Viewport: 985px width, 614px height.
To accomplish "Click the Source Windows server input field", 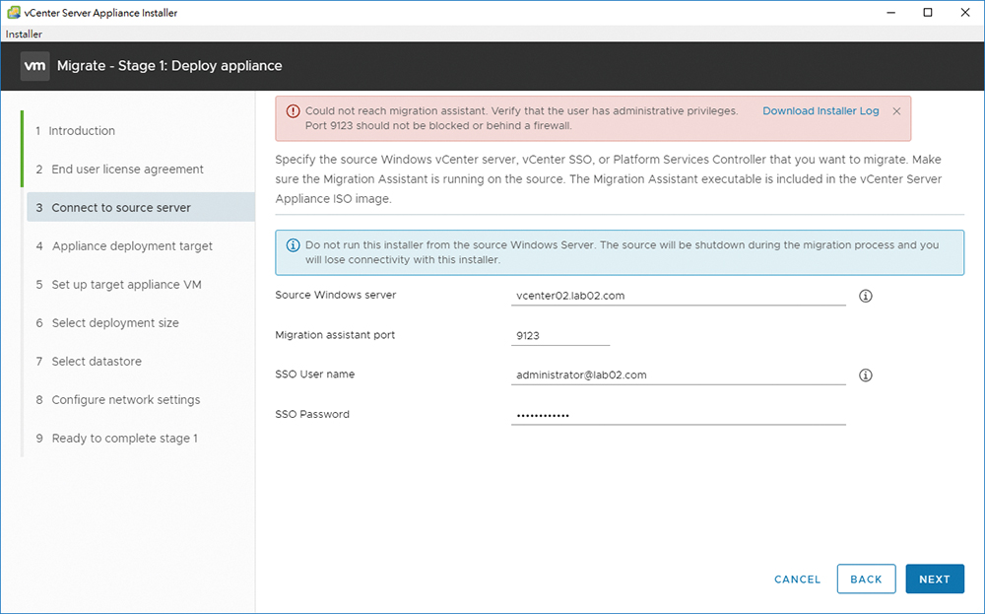I will tap(678, 296).
